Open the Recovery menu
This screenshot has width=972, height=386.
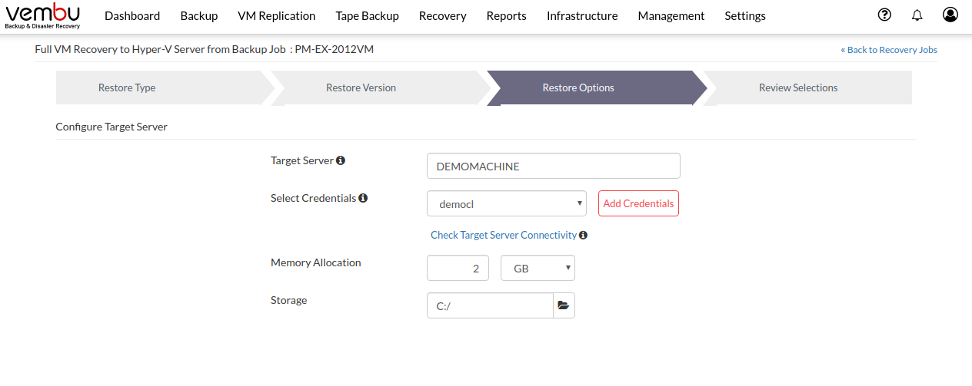coord(442,15)
